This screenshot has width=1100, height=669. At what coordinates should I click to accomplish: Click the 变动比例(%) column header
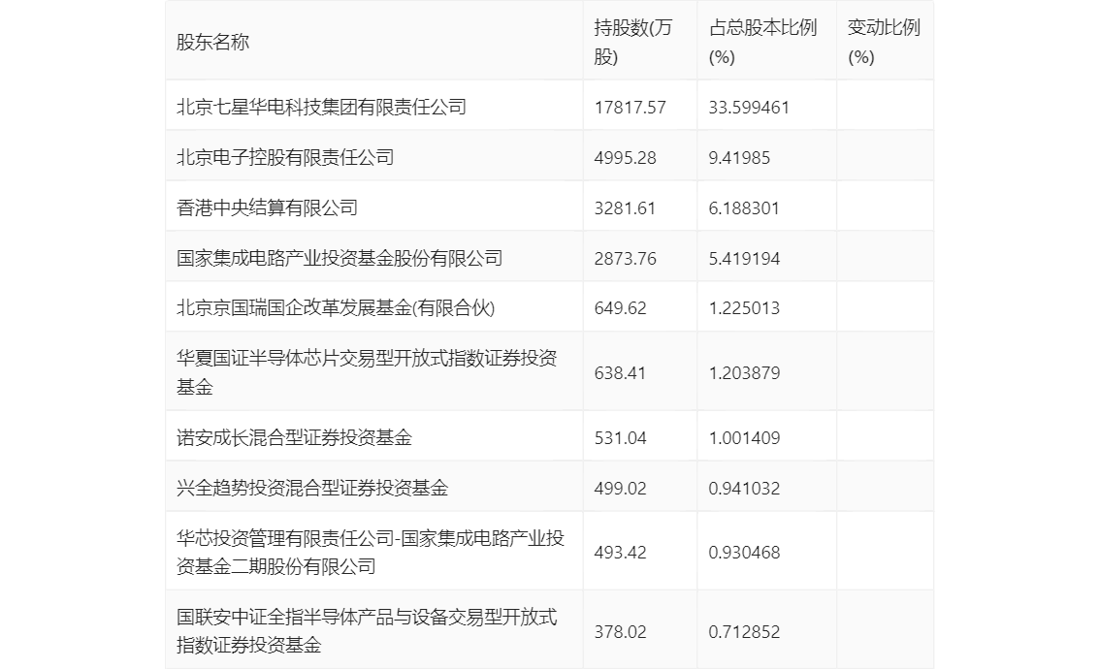[884, 42]
